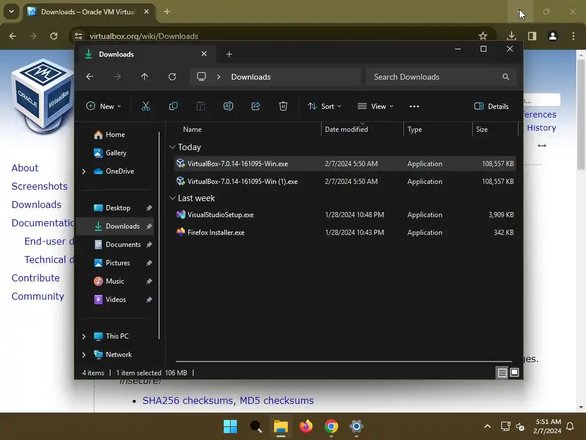Unpin Pictures from Quick access
Screen dimensions: 586x440
[149, 263]
